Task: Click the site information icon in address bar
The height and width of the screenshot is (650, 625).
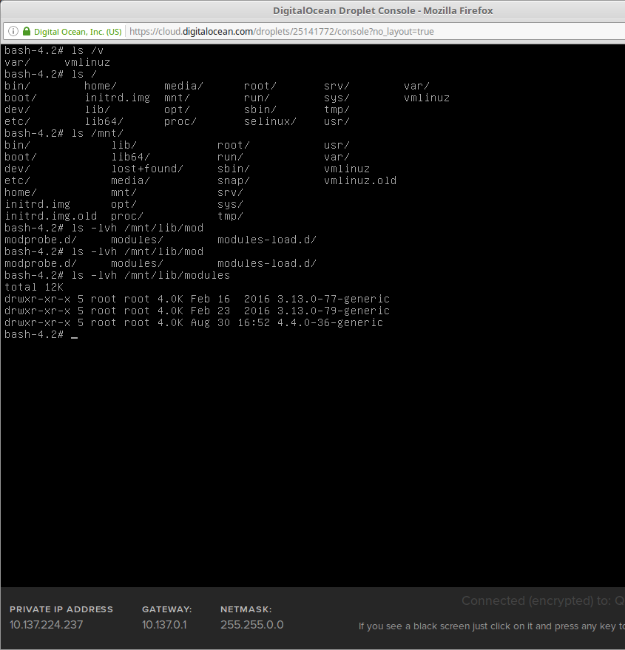Action: (x=13, y=31)
